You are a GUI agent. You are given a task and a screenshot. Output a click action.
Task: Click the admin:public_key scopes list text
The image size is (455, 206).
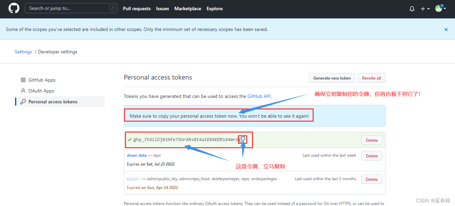212,178
